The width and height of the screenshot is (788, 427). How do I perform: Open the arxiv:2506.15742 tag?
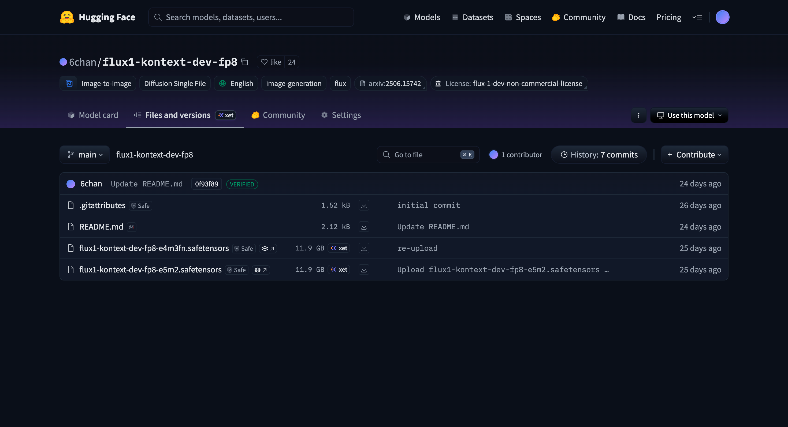pyautogui.click(x=390, y=83)
